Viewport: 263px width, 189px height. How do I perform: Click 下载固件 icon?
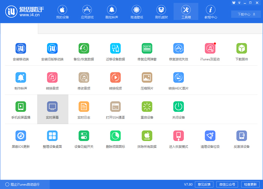click(242, 48)
